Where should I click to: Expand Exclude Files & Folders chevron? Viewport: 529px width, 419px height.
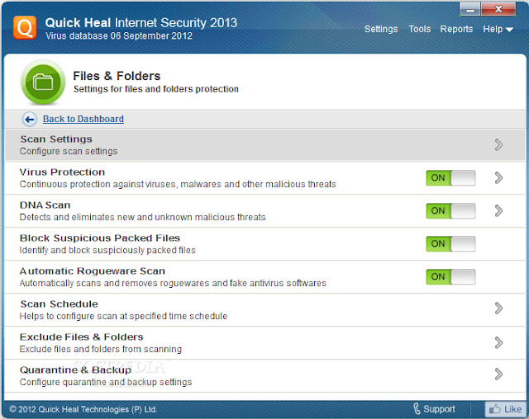click(498, 341)
